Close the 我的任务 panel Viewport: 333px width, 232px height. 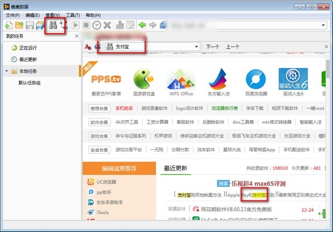pos(77,36)
